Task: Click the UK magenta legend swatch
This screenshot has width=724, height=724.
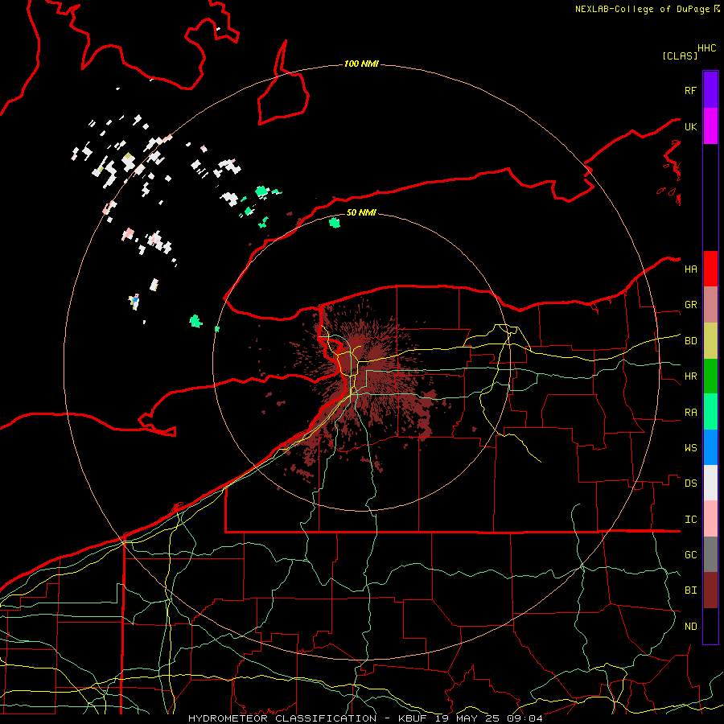Action: tap(710, 126)
